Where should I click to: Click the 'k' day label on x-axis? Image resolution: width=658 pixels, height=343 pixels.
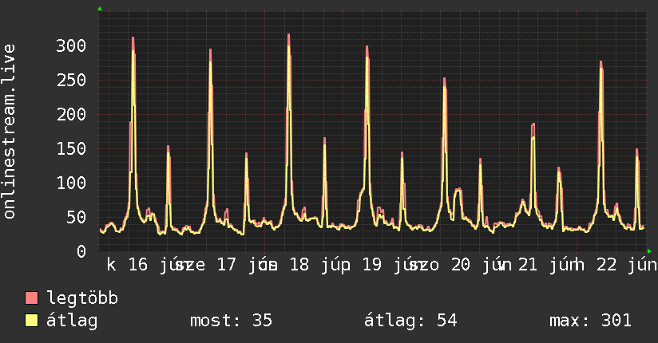pos(111,265)
